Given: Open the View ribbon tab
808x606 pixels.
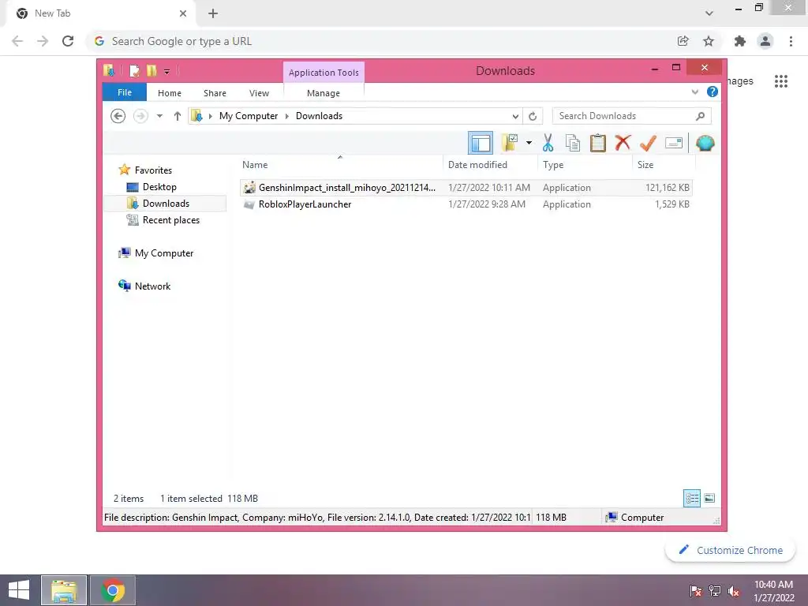Looking at the screenshot, I should 259,93.
